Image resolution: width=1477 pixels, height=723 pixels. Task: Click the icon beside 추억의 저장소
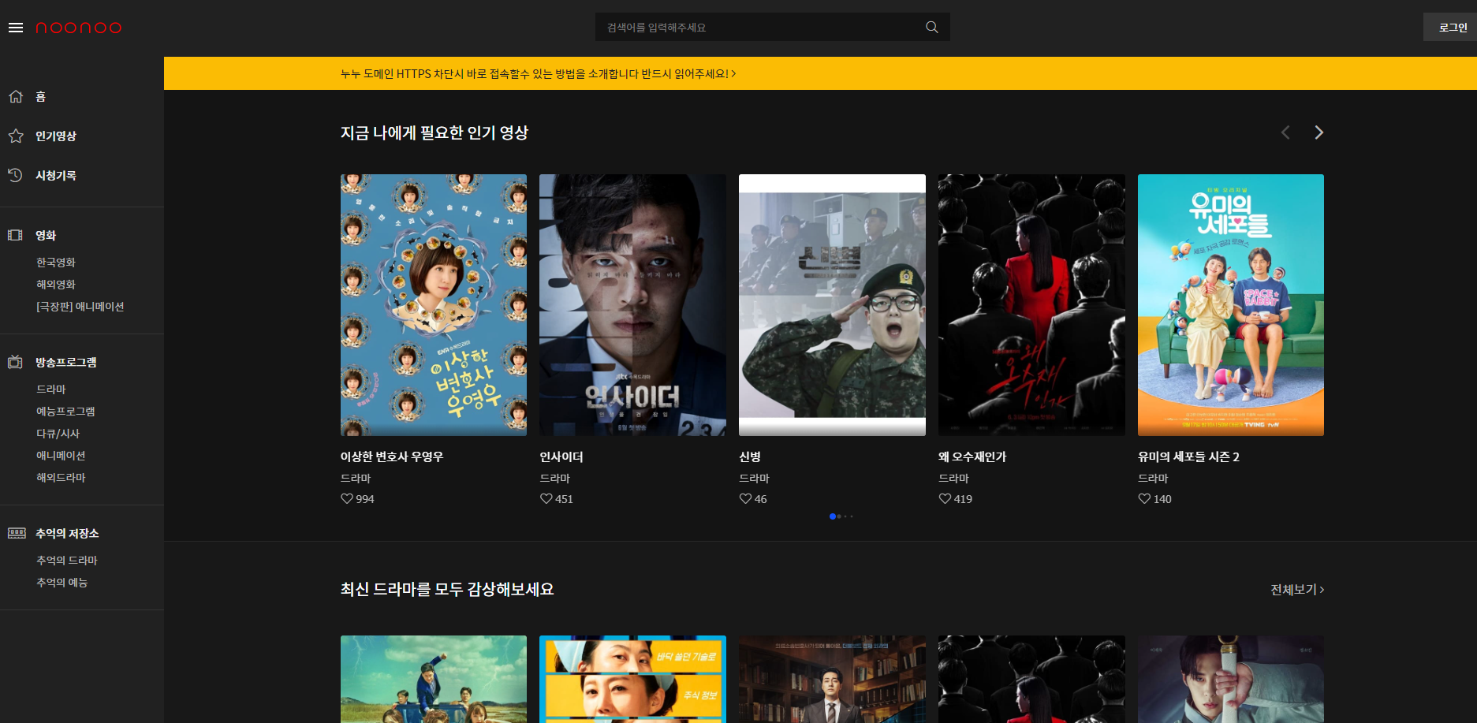coord(17,533)
